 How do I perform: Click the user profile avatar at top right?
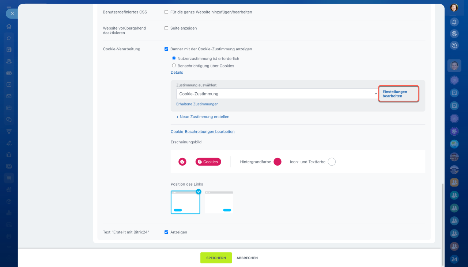coord(454,8)
